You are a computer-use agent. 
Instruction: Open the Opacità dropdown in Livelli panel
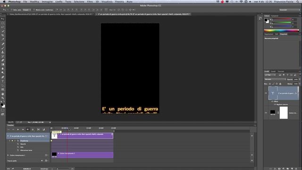tap(299, 79)
